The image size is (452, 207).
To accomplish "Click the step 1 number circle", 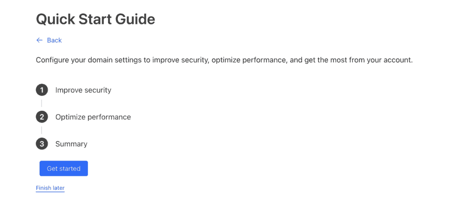I will point(42,90).
